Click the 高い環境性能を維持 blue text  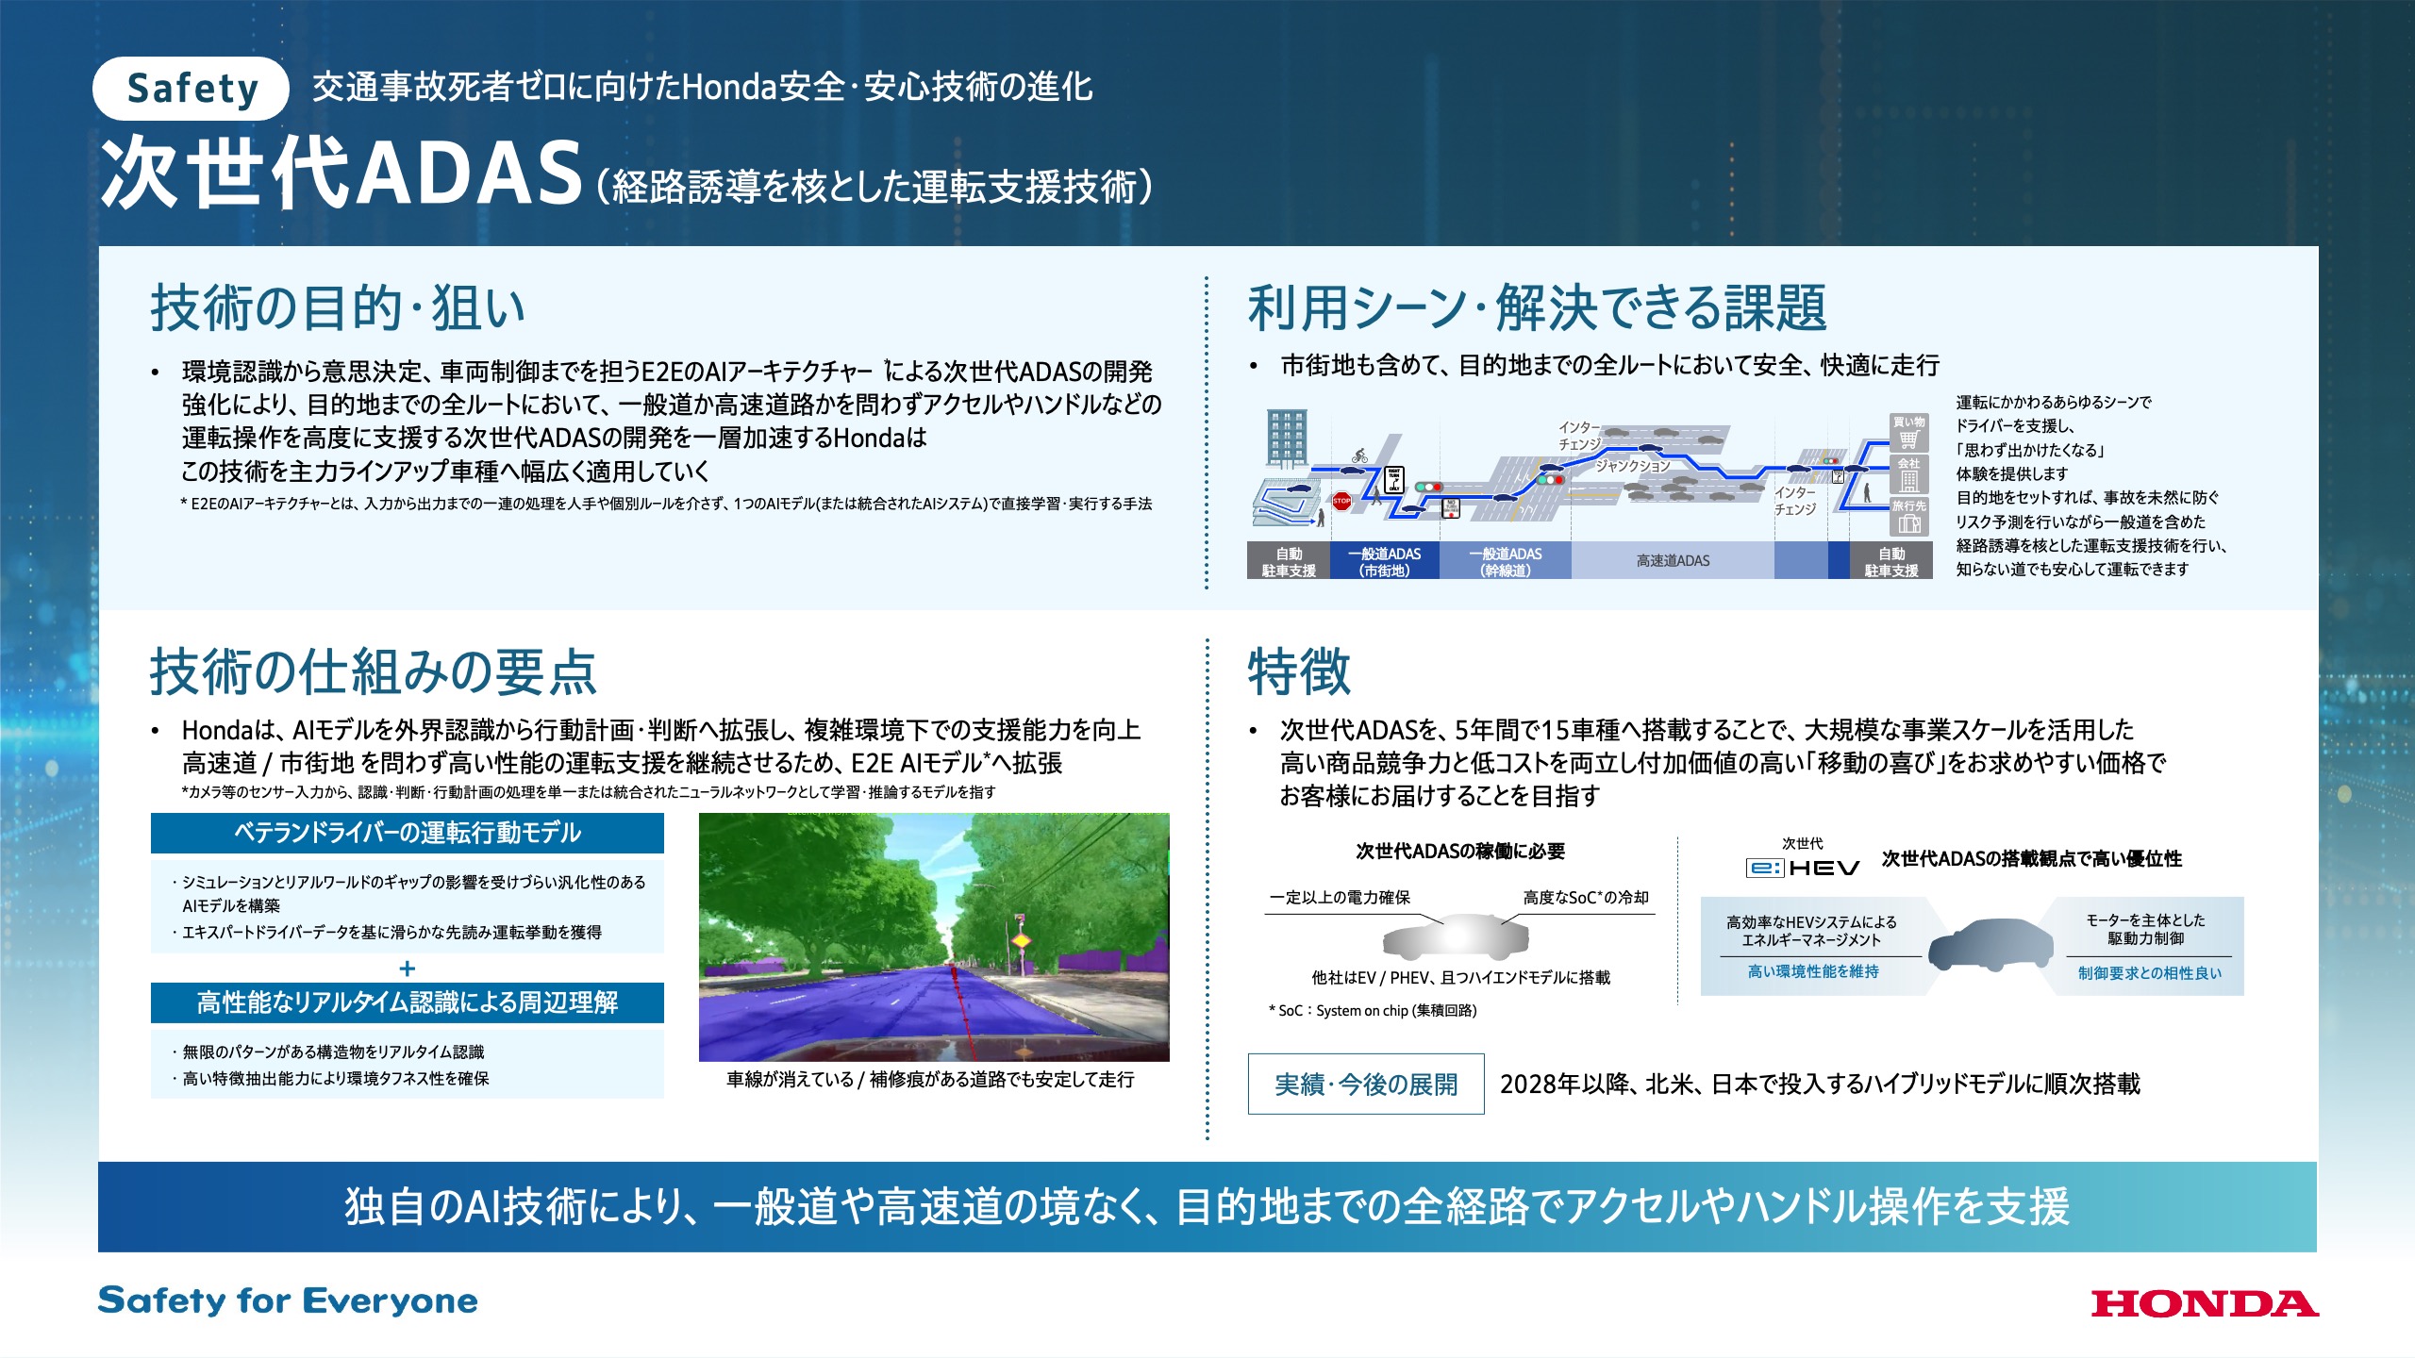pyautogui.click(x=1813, y=971)
